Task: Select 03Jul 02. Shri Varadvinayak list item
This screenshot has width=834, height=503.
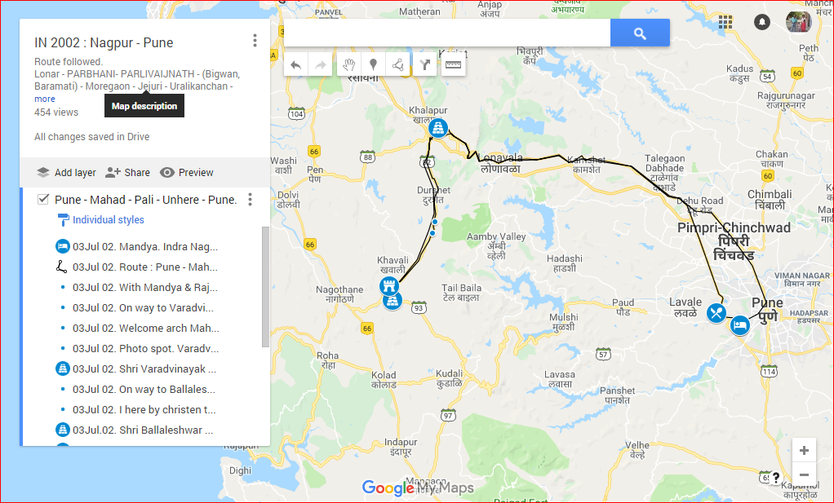Action: [x=144, y=368]
